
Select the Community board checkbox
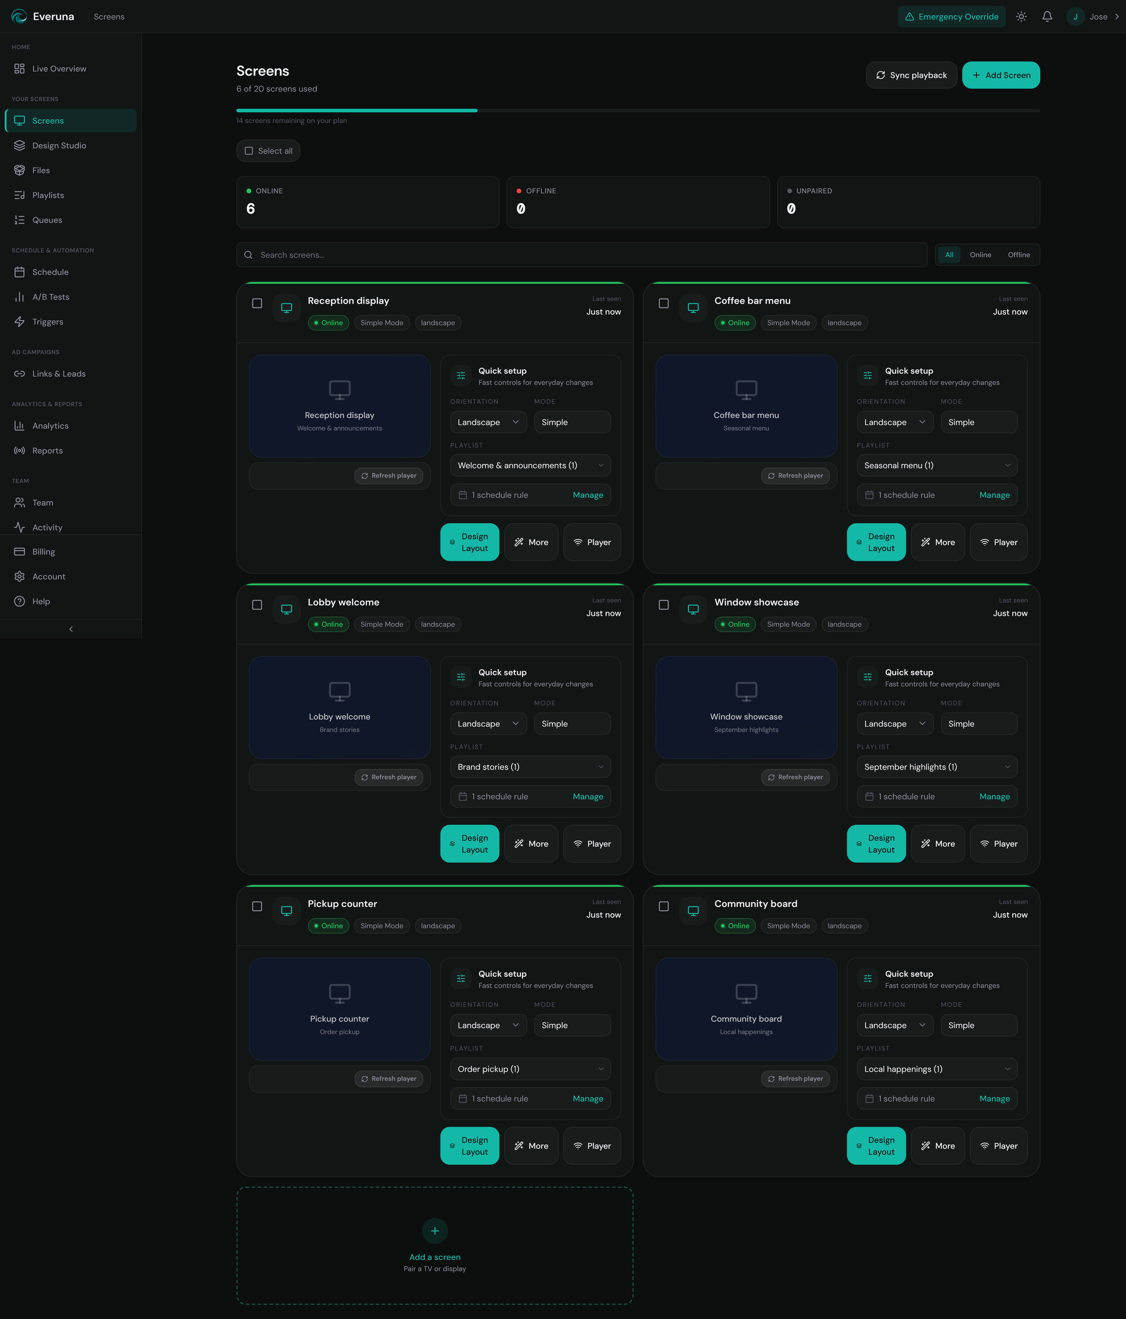click(664, 906)
